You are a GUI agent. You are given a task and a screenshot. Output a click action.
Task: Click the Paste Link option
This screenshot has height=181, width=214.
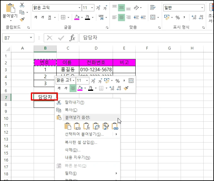[x=115, y=126]
